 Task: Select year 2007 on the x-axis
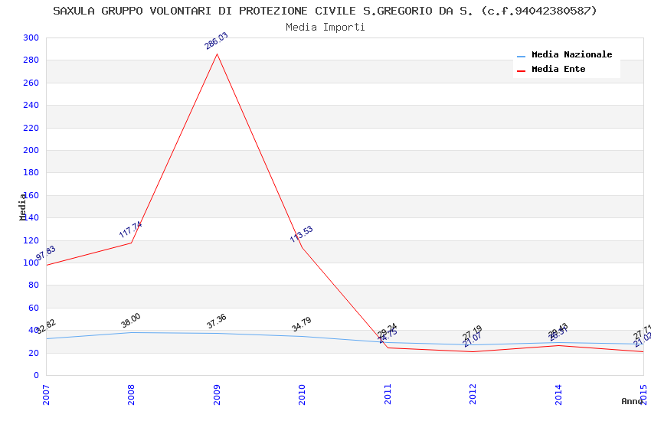(x=46, y=394)
